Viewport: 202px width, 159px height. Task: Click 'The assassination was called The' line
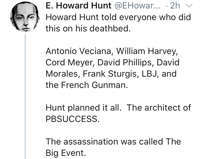tap(113, 142)
